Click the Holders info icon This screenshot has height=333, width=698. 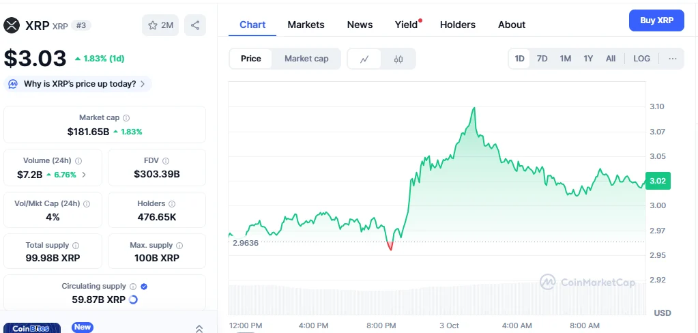[172, 204]
